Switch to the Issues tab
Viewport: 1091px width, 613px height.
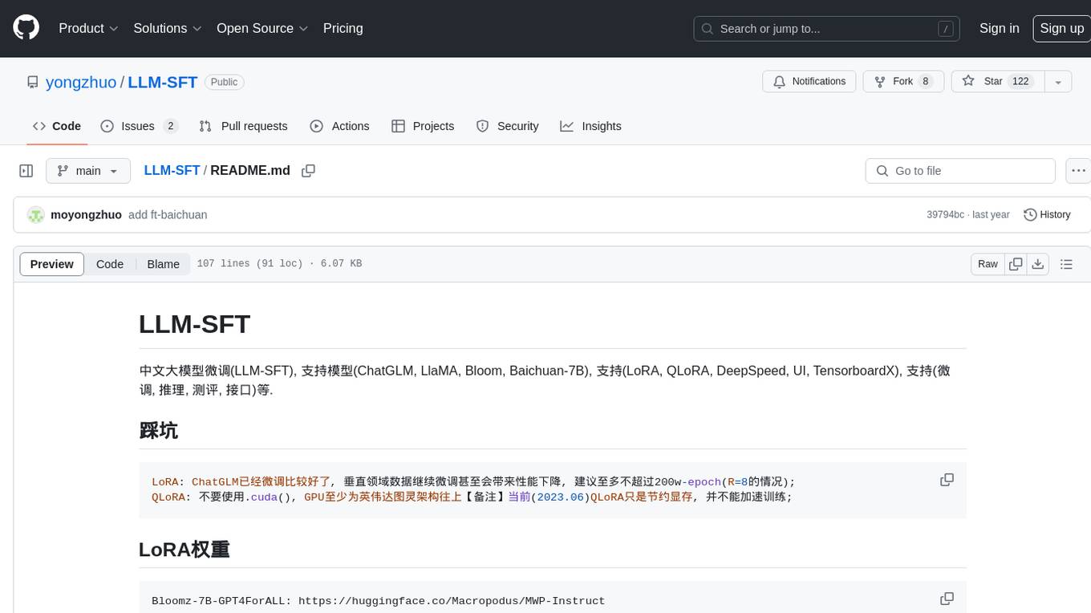click(x=139, y=126)
